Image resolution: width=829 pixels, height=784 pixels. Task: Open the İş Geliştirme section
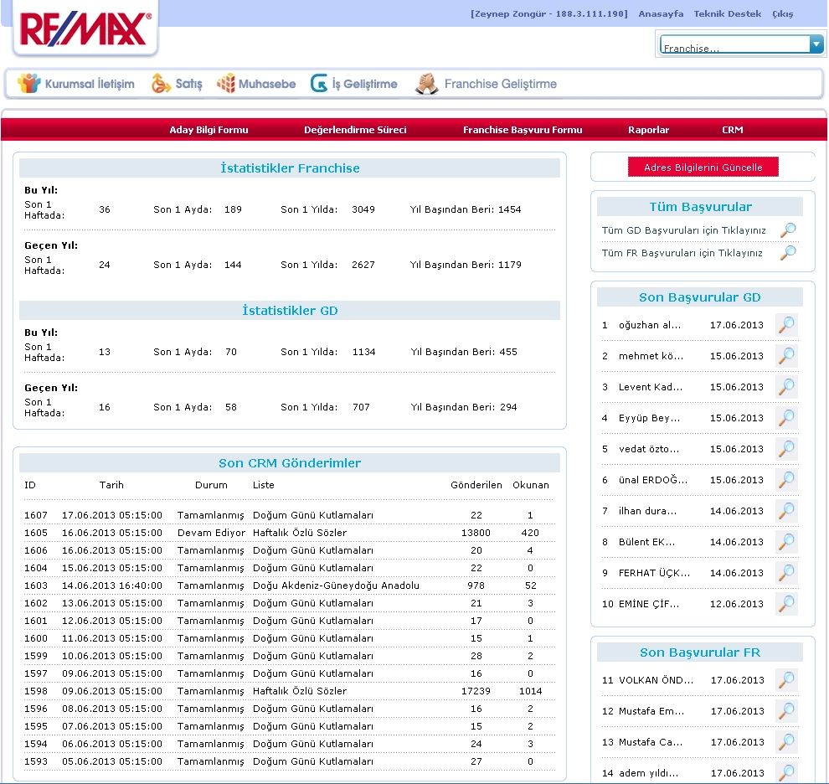click(x=353, y=84)
